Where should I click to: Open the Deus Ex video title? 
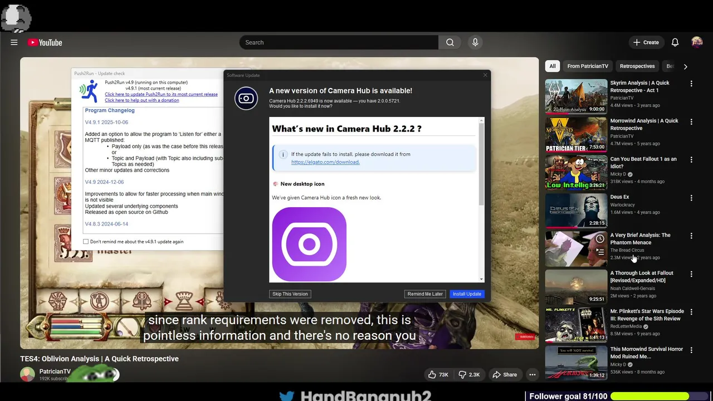click(x=619, y=197)
